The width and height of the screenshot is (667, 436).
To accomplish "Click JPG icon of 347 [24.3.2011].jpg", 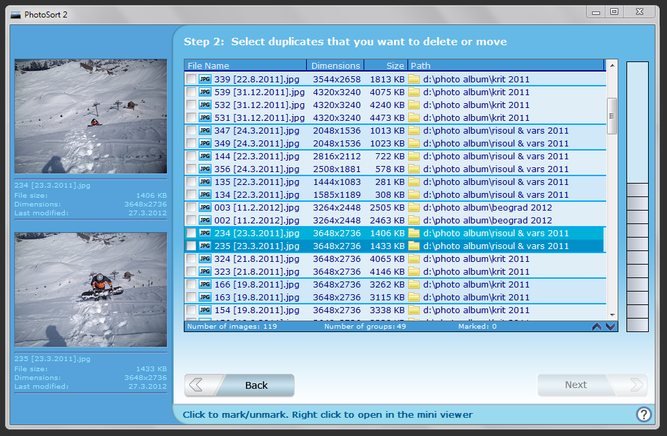I will (x=205, y=130).
